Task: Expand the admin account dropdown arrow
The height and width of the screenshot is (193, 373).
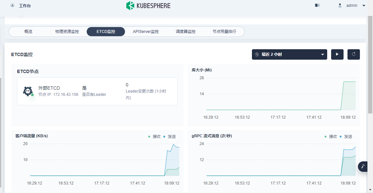Action: tap(364, 6)
